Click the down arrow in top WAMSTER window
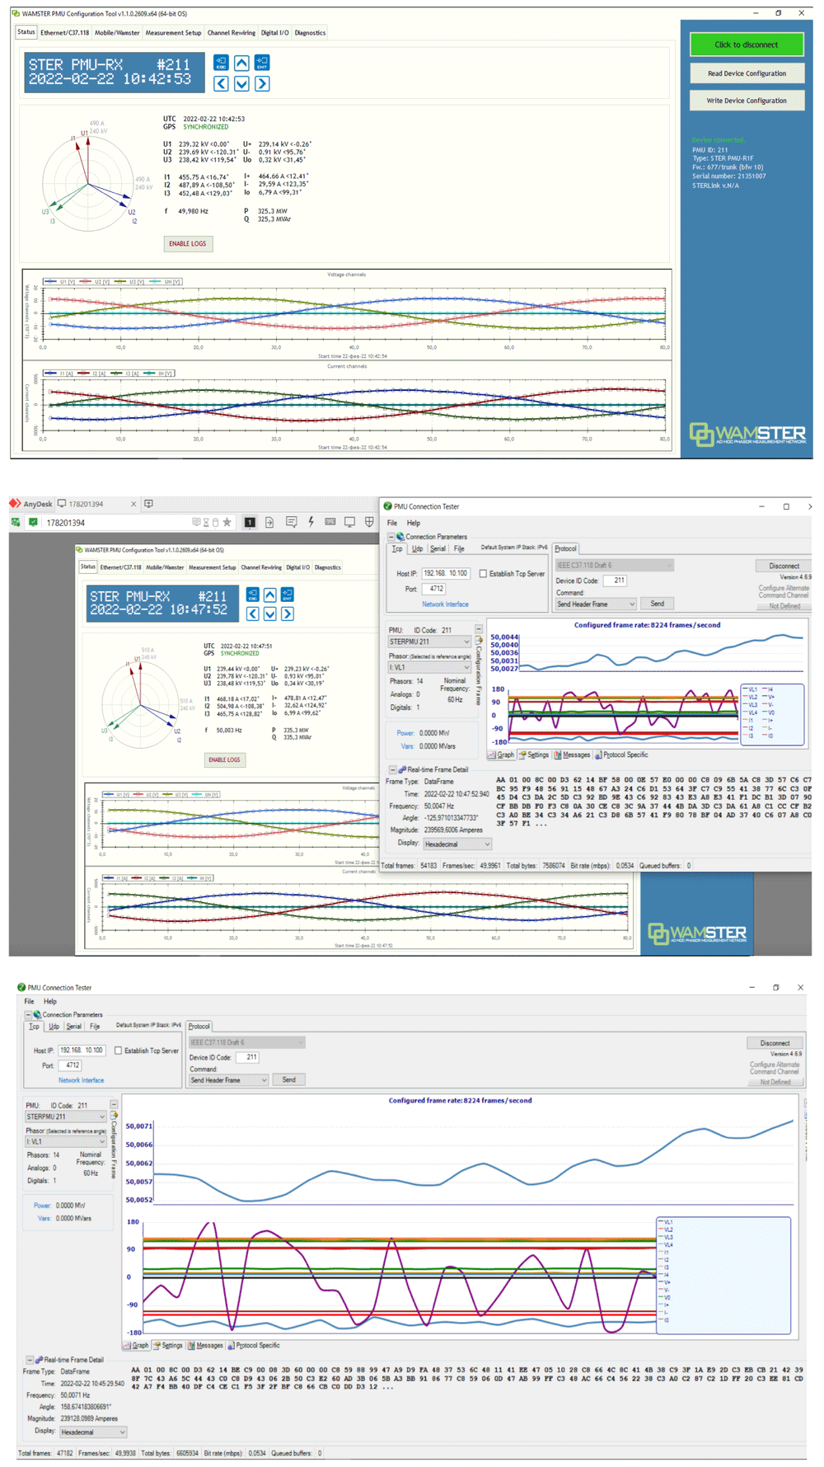 (241, 83)
